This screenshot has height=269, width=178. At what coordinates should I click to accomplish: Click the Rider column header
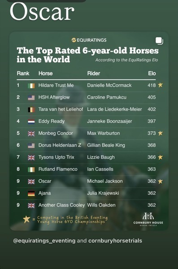(x=94, y=74)
